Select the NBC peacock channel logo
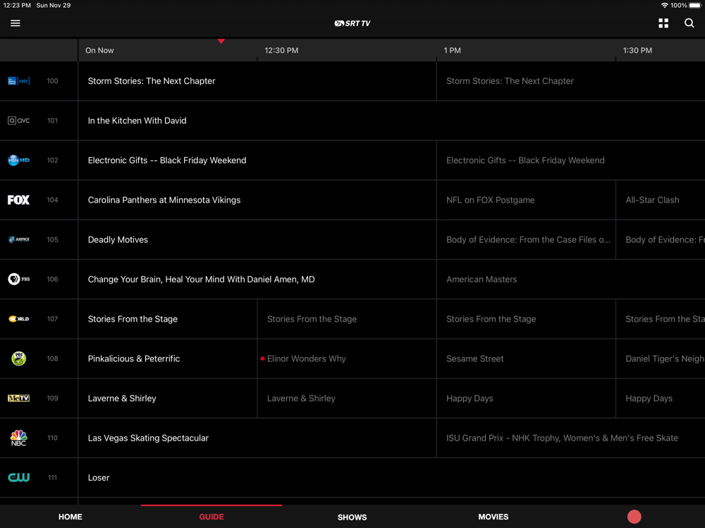Image resolution: width=705 pixels, height=528 pixels. [19, 438]
